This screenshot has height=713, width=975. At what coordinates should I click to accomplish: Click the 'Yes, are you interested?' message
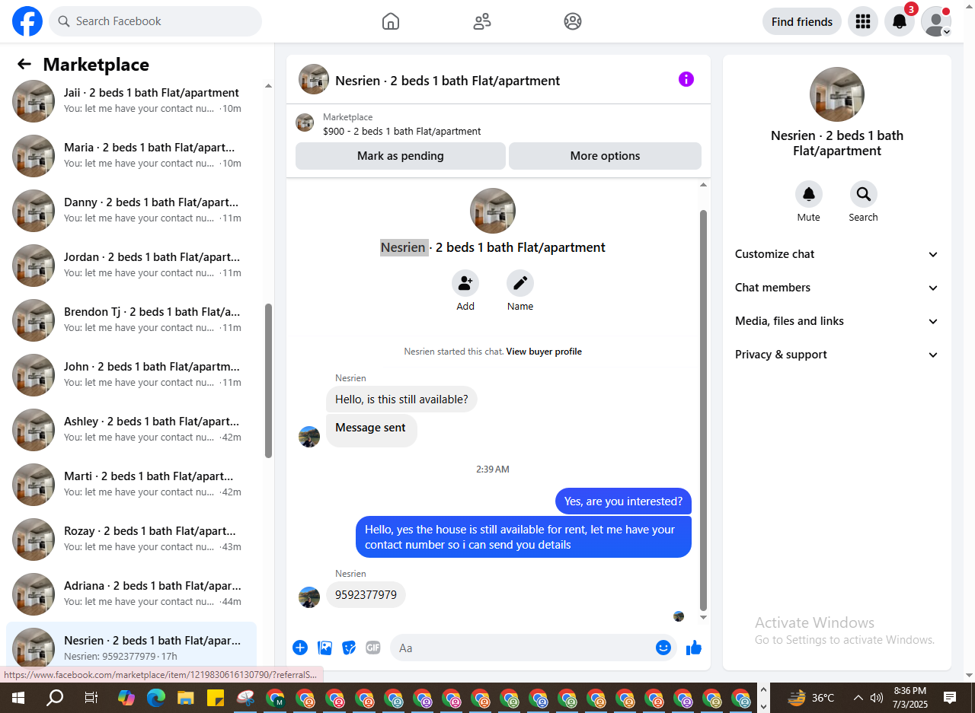coord(623,501)
